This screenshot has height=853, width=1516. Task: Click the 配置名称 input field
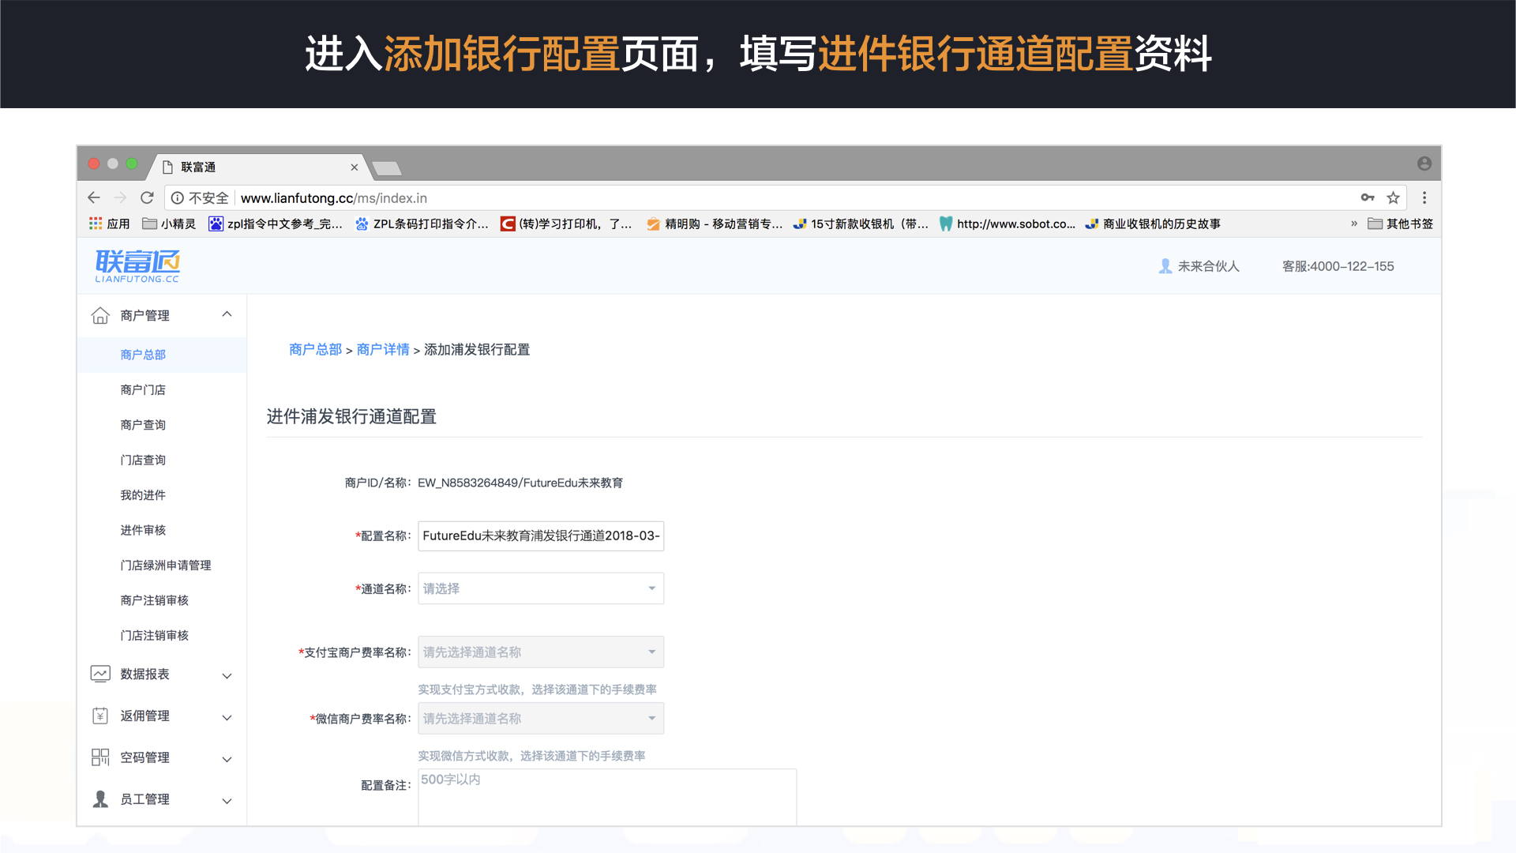click(541, 535)
